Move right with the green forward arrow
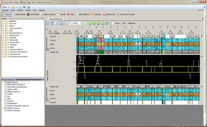Image resolution: width=207 pixels, height=127 pixels. point(98,23)
